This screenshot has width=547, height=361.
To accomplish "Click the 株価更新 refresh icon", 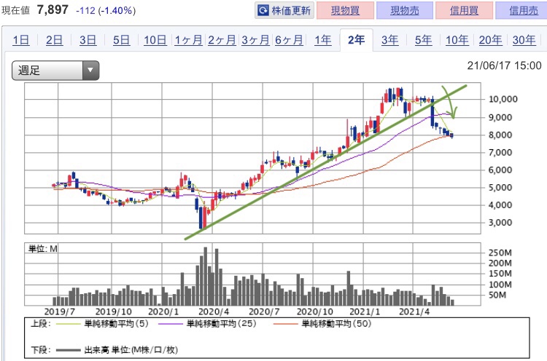I will [x=263, y=10].
